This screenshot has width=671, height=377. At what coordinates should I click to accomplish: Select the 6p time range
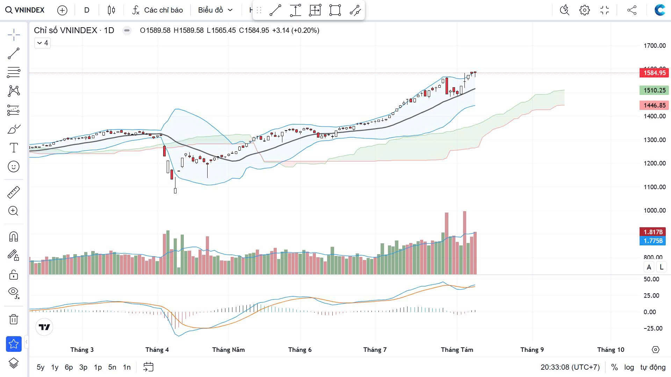pos(69,367)
